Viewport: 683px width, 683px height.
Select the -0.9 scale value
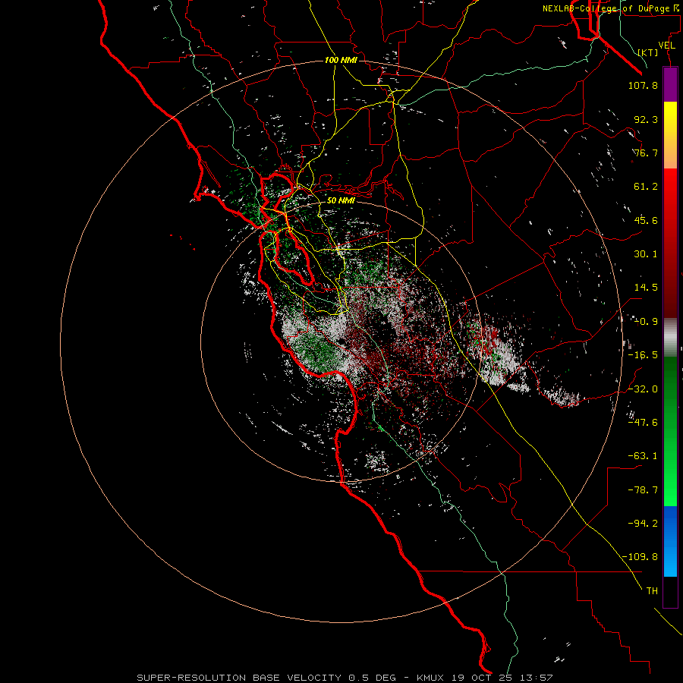pyautogui.click(x=646, y=322)
